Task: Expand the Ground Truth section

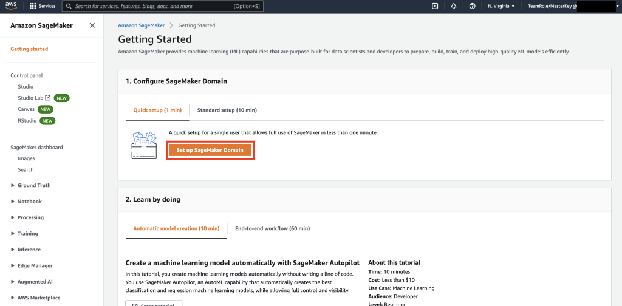Action: [x=31, y=186]
